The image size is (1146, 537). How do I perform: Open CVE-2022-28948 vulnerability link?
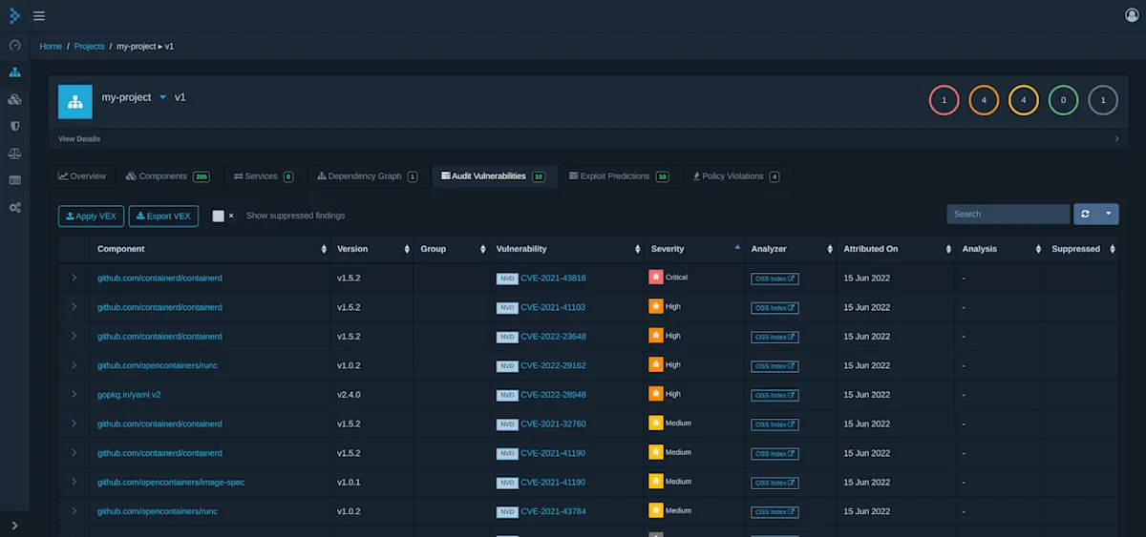(x=553, y=395)
